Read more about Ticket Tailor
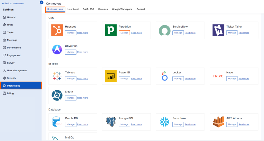Screen dimensions: 264x141 pos(244,33)
